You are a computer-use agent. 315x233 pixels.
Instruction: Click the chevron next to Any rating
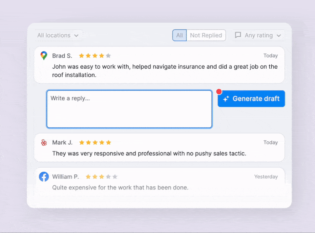[x=279, y=36]
